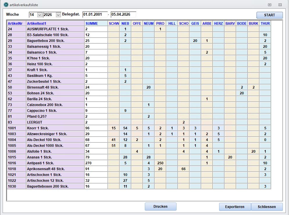Click the window restore icon
289x215 pixels.
click(269, 5)
